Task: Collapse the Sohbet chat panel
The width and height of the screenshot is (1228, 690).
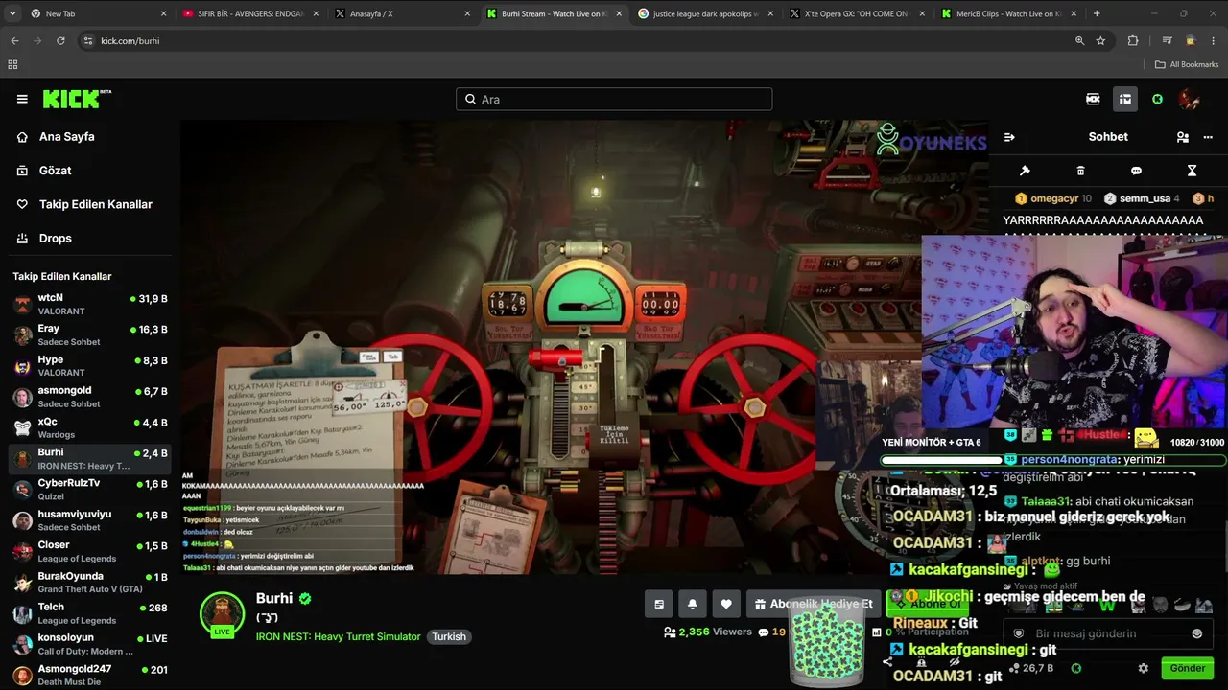Action: pyautogui.click(x=1009, y=137)
